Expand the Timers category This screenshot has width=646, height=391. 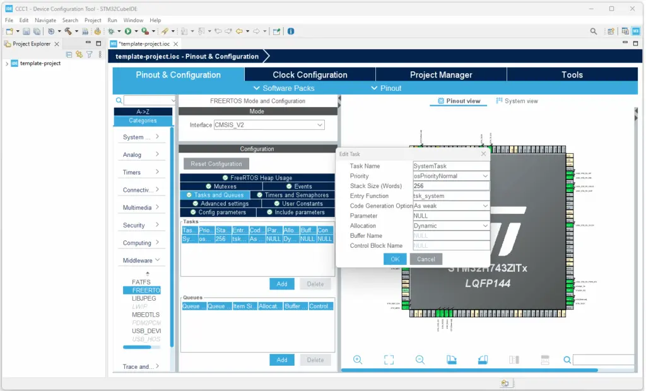point(139,172)
